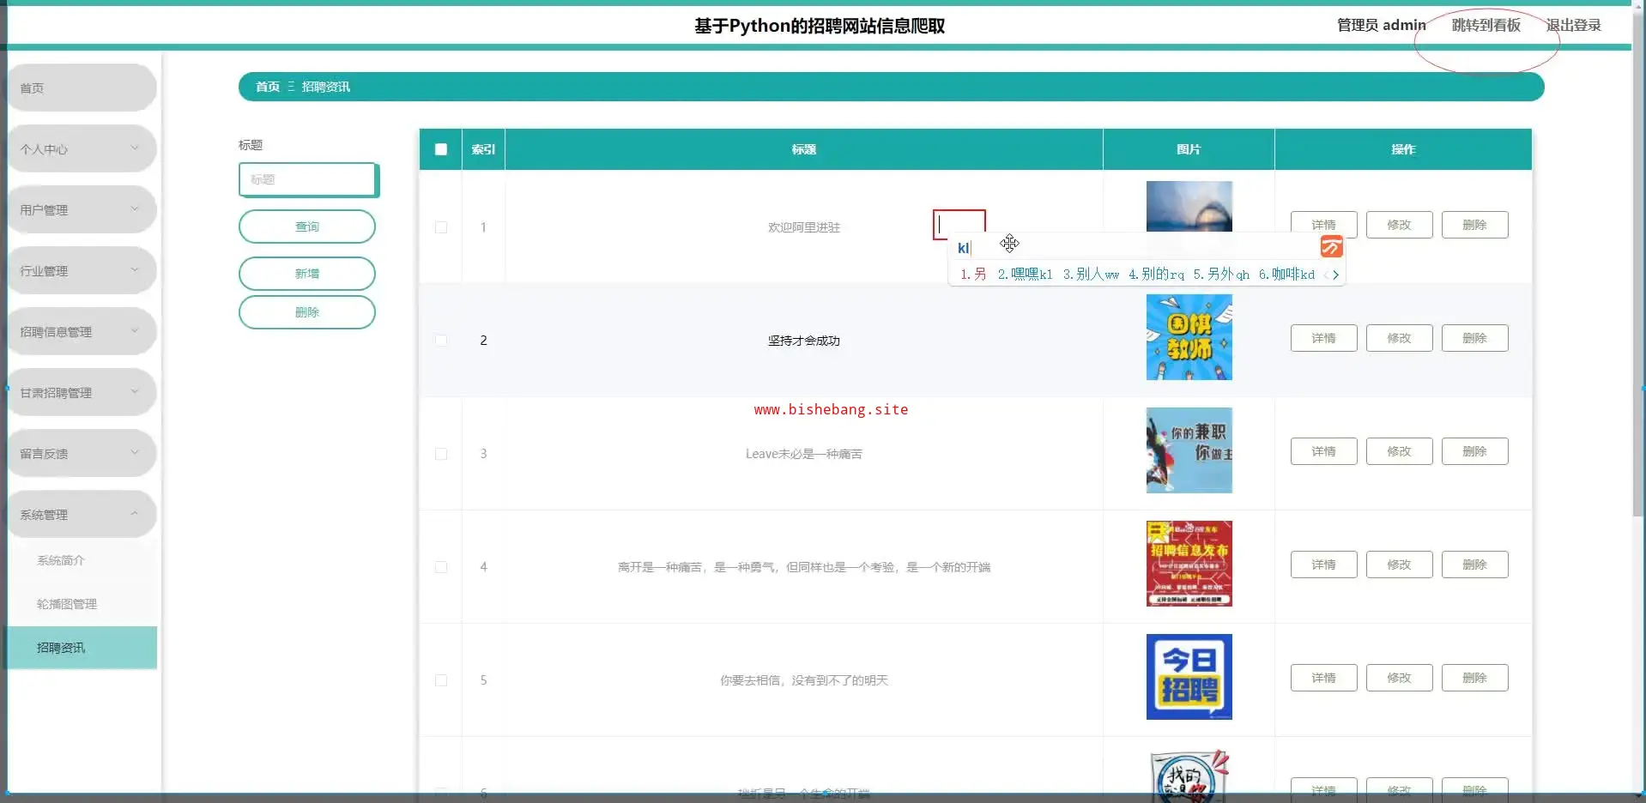Viewport: 1646px width, 803px height.
Task: Open the 轮播图管理 submenu item
Action: pos(82,604)
